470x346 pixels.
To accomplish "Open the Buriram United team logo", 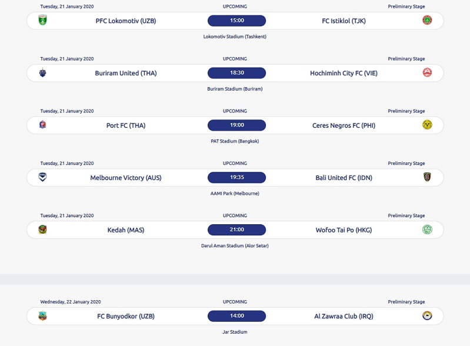I will 43,72.
